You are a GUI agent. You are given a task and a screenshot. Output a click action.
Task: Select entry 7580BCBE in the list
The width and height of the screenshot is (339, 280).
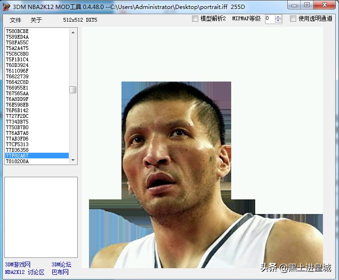[37, 31]
